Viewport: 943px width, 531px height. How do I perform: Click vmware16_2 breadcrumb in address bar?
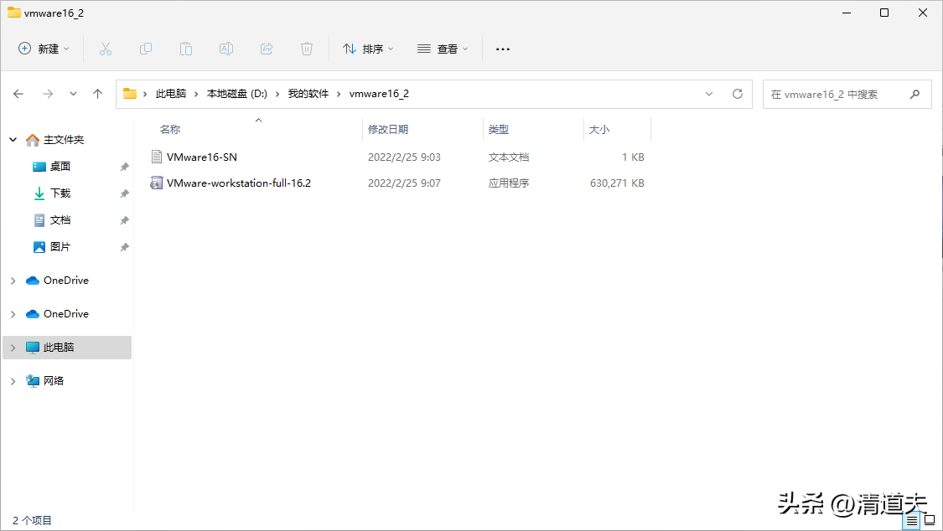click(x=379, y=94)
